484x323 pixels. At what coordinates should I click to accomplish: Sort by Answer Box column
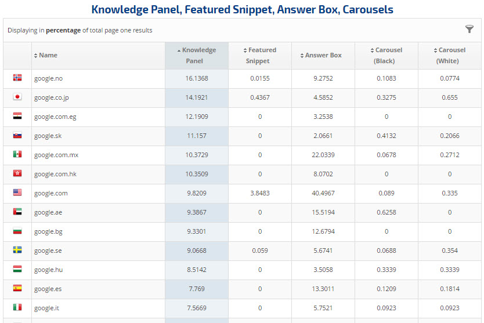323,56
